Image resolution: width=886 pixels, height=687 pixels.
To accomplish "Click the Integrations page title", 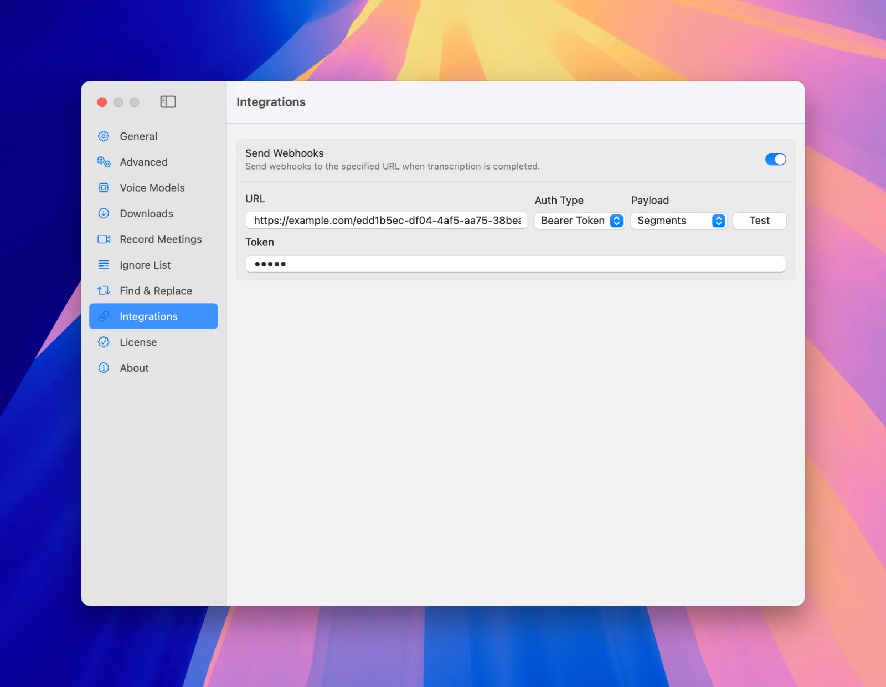I will pyautogui.click(x=271, y=102).
